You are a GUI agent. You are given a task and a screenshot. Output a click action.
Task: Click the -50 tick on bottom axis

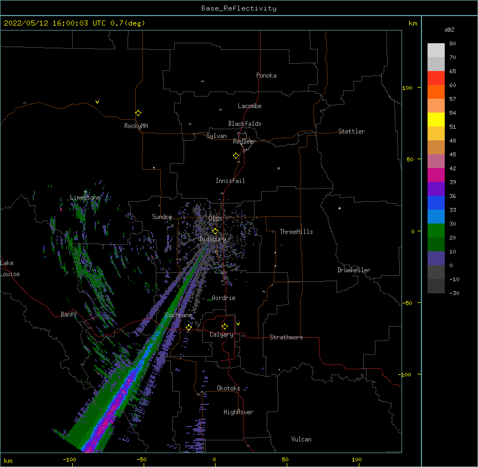point(141,459)
